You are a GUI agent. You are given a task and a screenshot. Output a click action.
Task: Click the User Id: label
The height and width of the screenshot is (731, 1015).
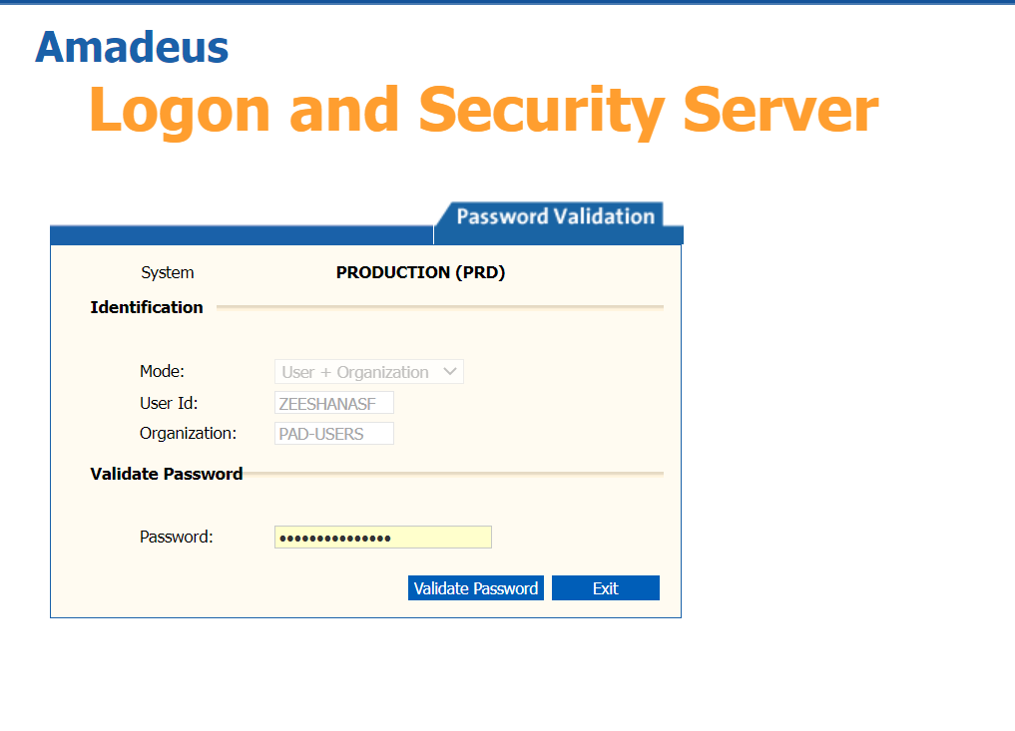169,403
